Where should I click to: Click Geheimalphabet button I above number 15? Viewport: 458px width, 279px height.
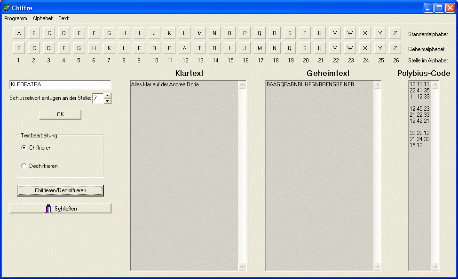pyautogui.click(x=229, y=48)
